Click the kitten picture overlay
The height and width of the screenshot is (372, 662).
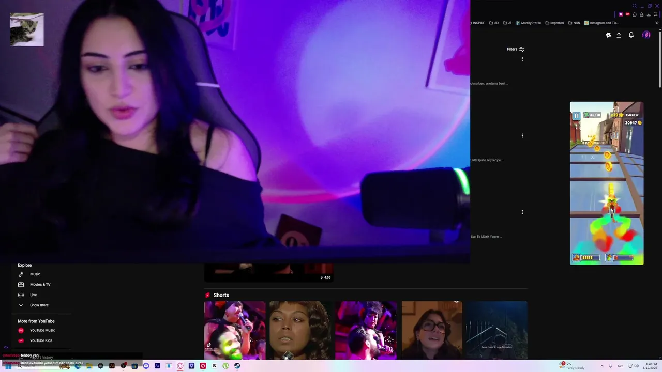pyautogui.click(x=27, y=29)
